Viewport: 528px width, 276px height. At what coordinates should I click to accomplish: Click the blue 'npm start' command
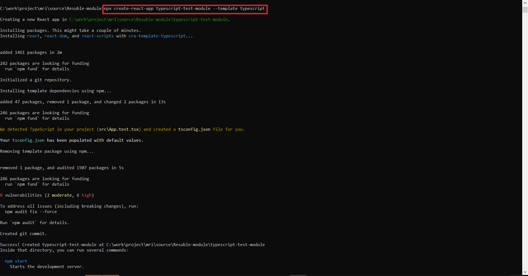[16, 261]
